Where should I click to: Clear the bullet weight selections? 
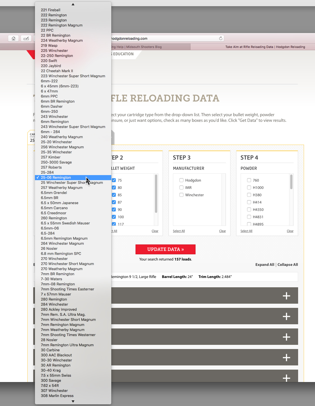pos(155,231)
